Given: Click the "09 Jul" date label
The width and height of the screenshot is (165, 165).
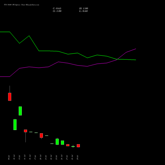Looking at the screenshot, I should (9, 157).
